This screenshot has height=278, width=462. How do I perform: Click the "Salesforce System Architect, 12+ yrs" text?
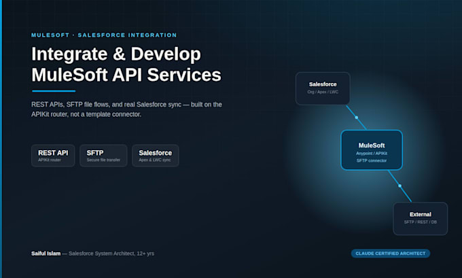point(111,254)
